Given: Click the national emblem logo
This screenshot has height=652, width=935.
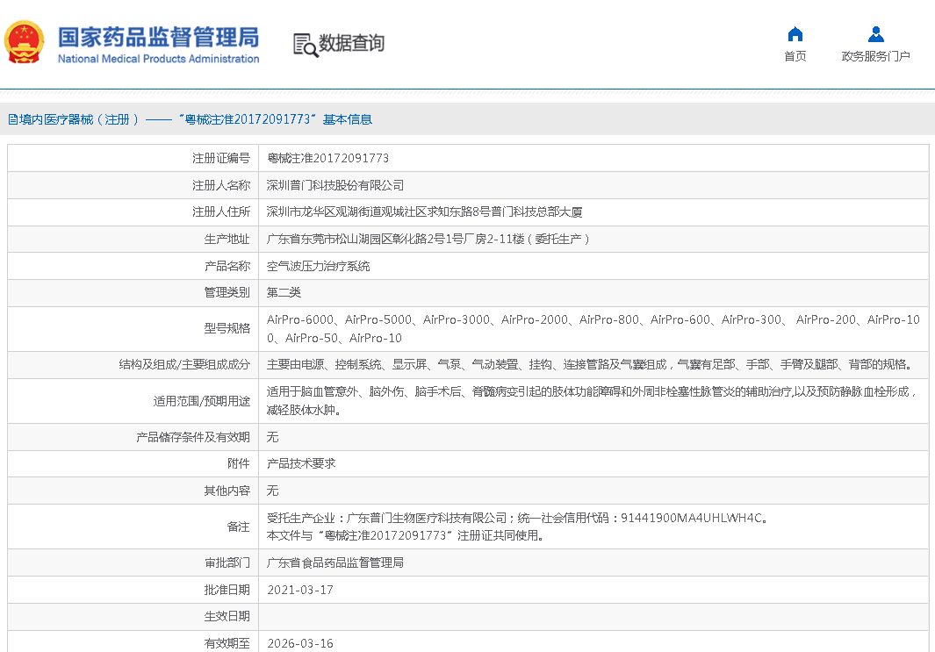Looking at the screenshot, I should (x=25, y=43).
